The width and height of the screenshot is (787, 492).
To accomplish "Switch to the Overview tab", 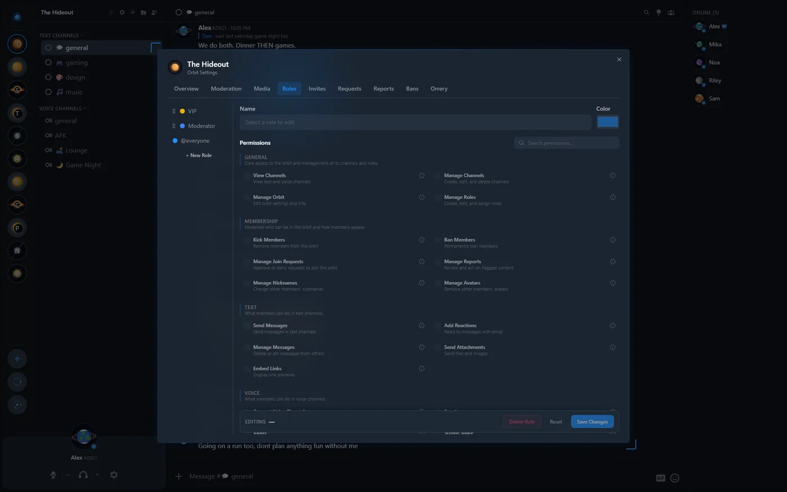I will pyautogui.click(x=186, y=89).
